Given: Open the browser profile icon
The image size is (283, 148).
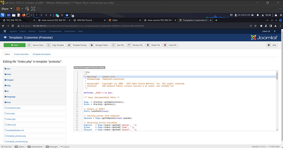Looking at the screenshot, I should tap(276, 26).
